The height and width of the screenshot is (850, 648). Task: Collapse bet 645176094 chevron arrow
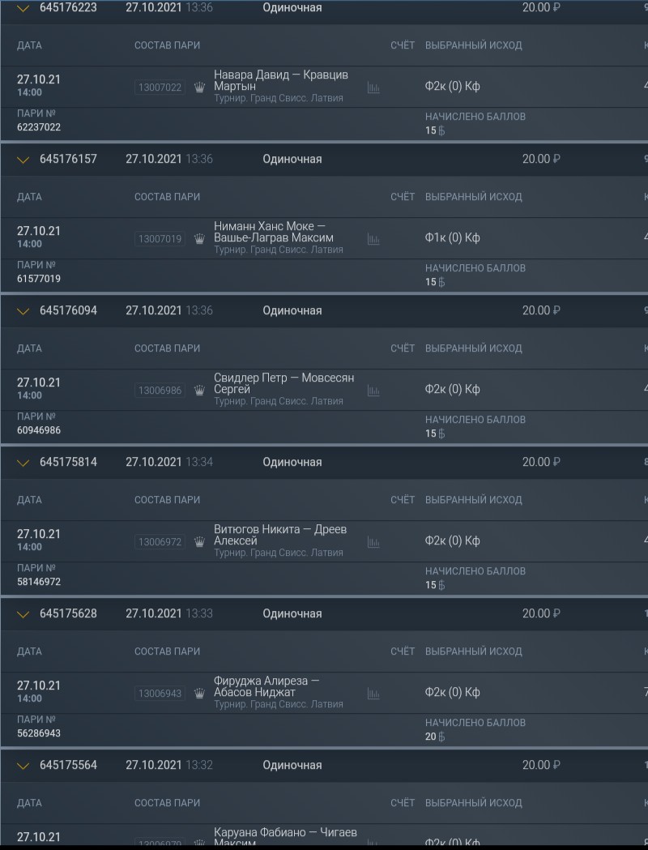click(23, 311)
